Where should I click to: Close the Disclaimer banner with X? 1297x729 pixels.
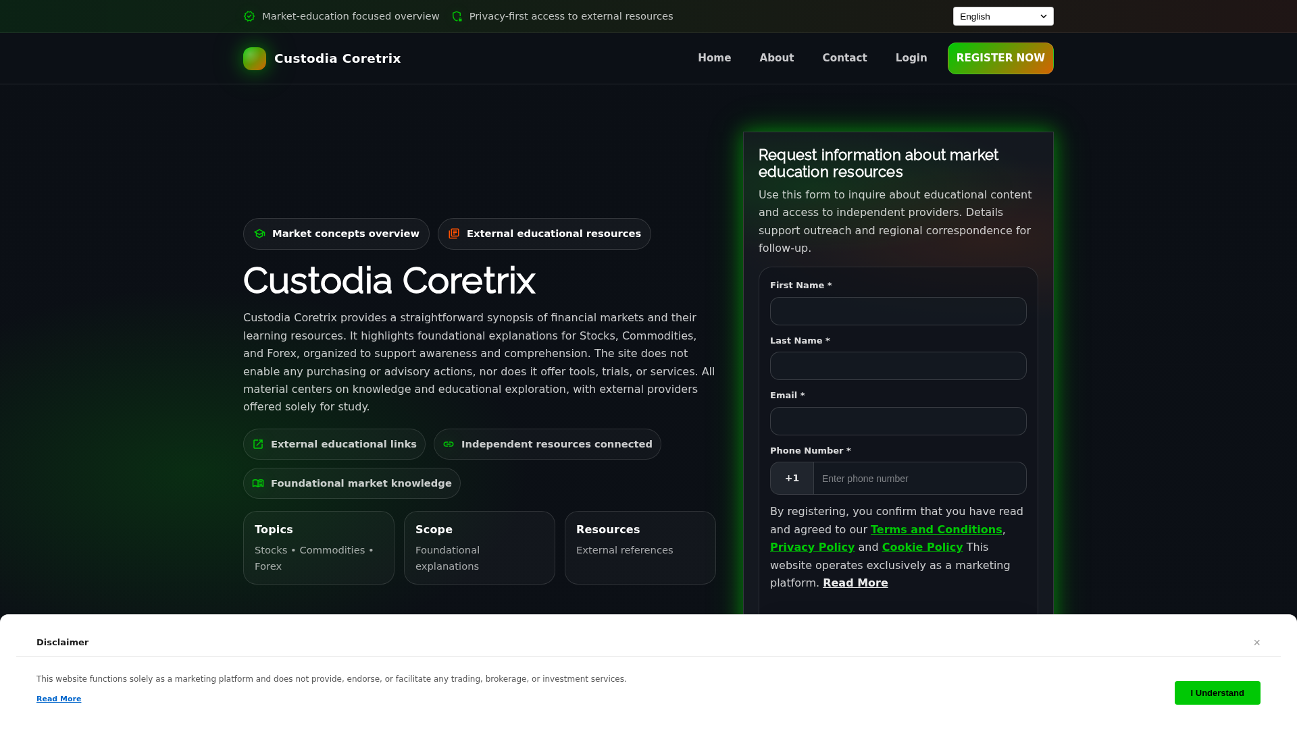tap(1257, 643)
